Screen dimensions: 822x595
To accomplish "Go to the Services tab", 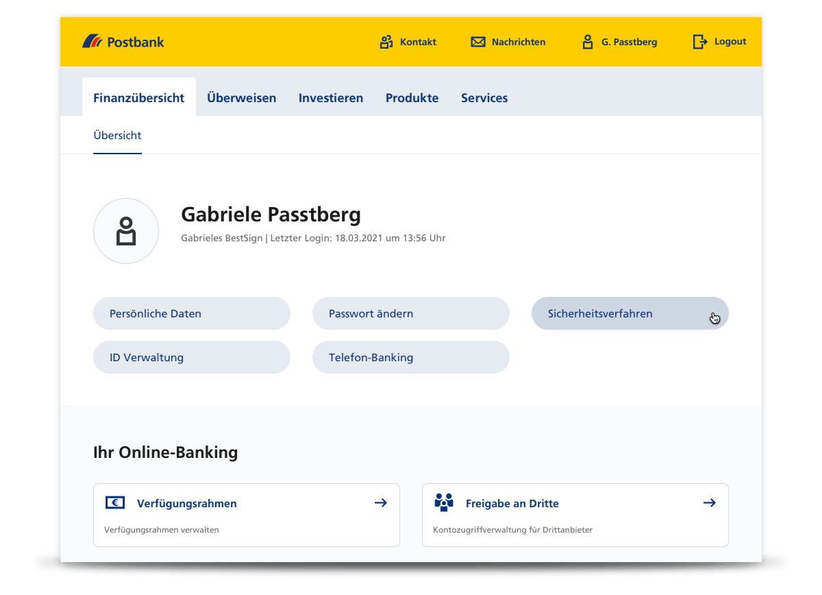I will (x=484, y=97).
